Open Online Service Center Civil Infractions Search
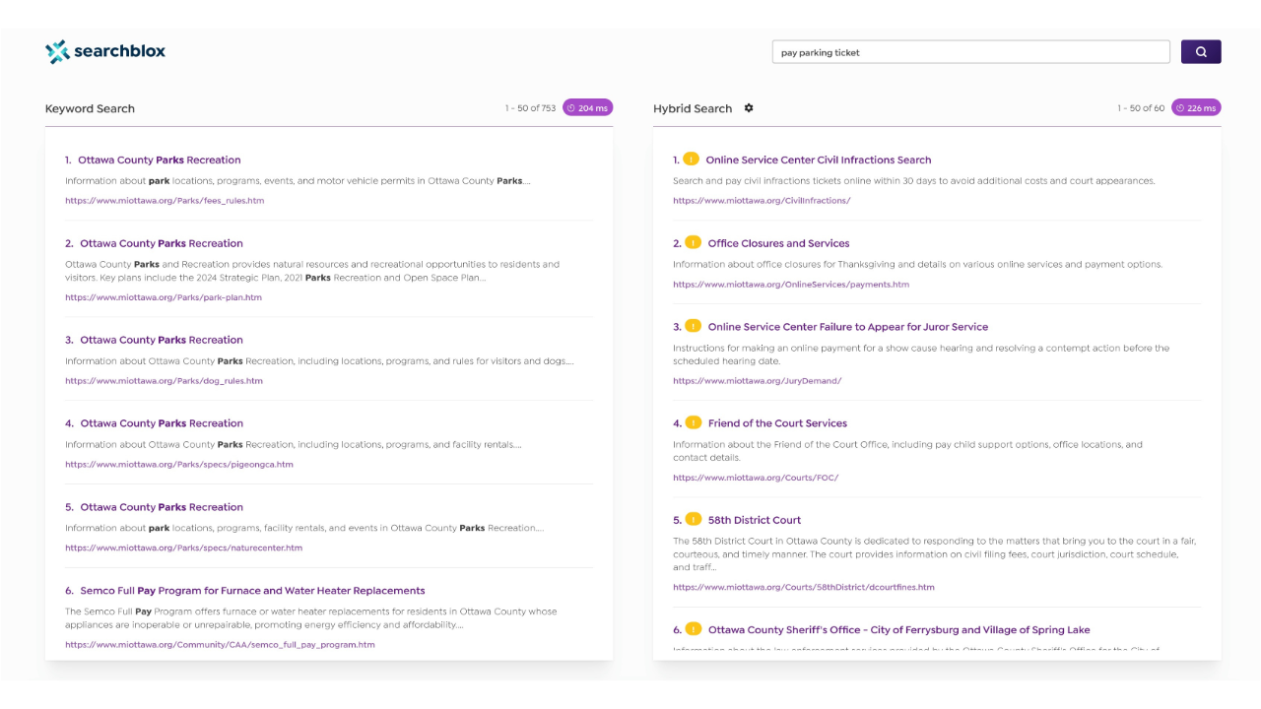 819,160
